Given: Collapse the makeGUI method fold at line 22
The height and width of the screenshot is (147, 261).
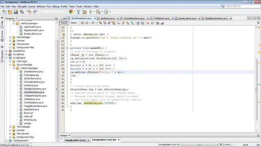Looking at the screenshot, I should point(67,48).
